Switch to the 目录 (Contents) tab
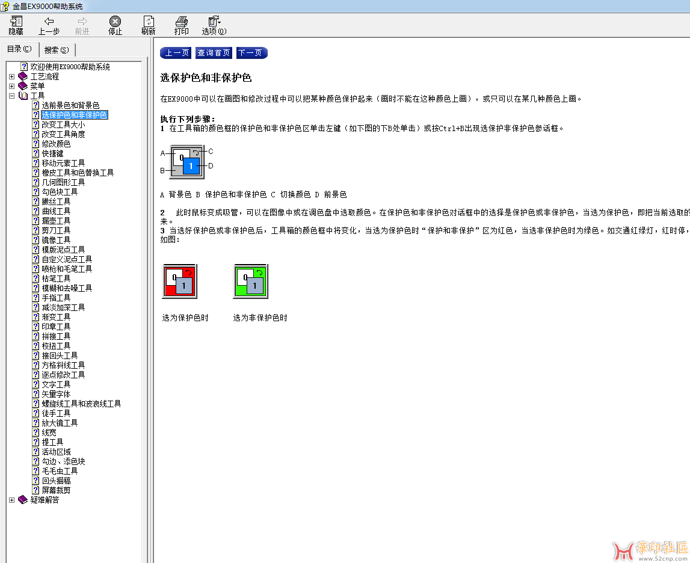This screenshot has width=690, height=563. tap(19, 49)
